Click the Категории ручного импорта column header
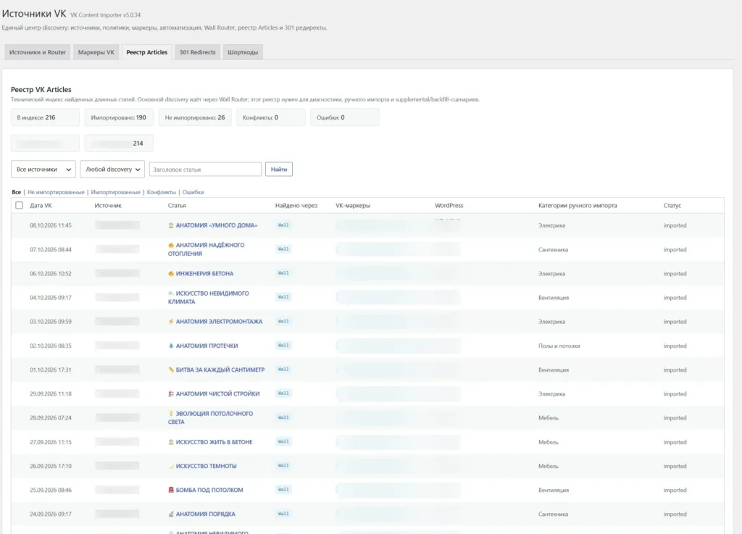 tap(578, 205)
